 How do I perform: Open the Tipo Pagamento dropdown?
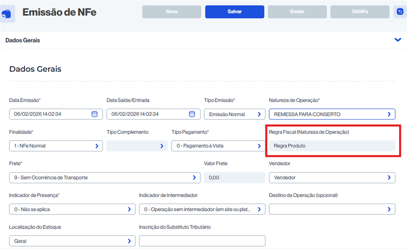[259, 146]
